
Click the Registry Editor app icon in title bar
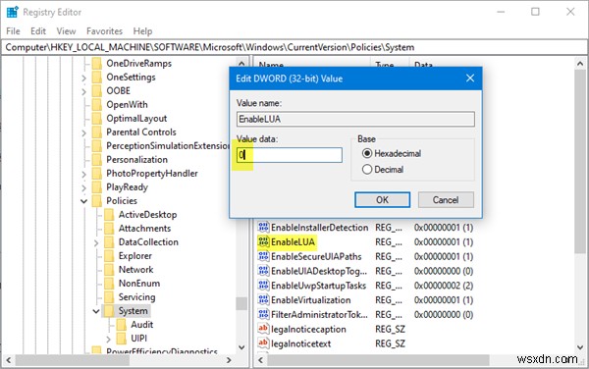pos(13,12)
